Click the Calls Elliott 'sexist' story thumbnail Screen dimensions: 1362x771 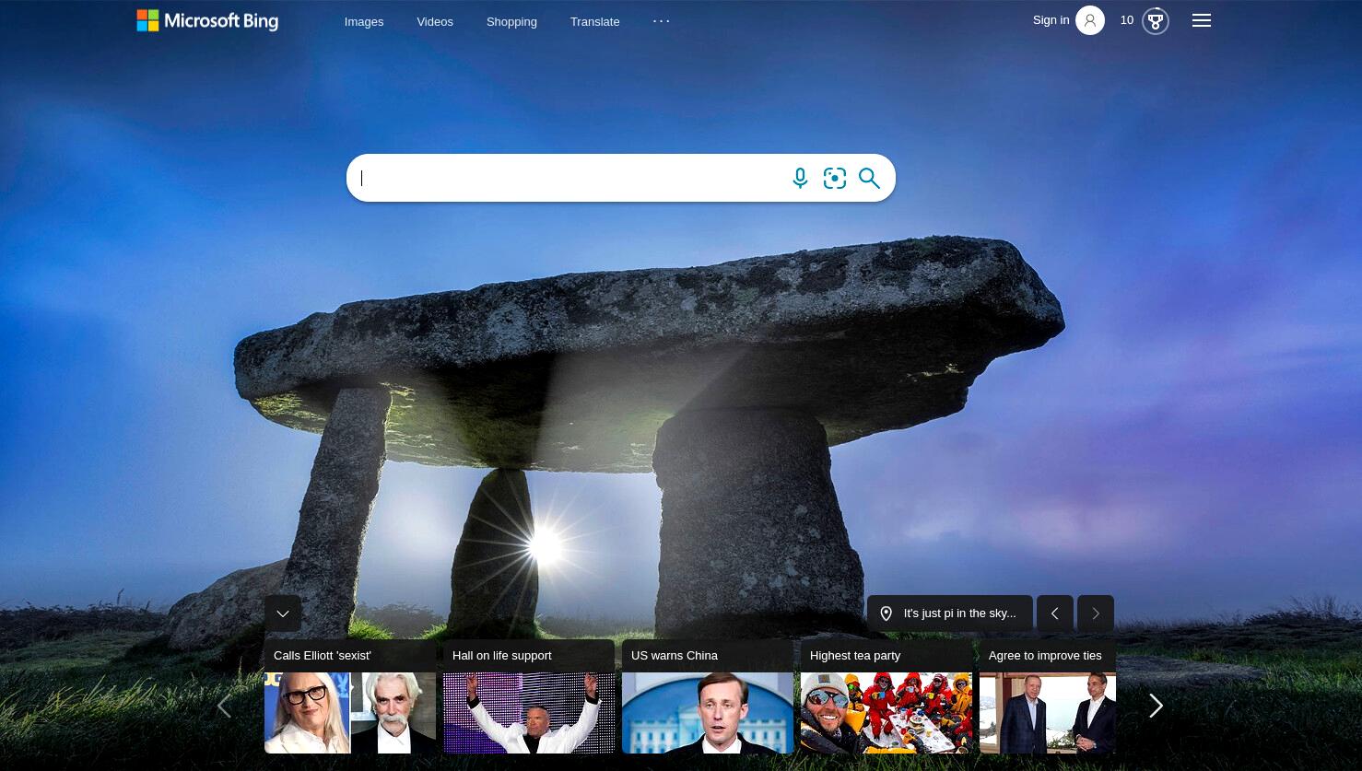pyautogui.click(x=350, y=713)
